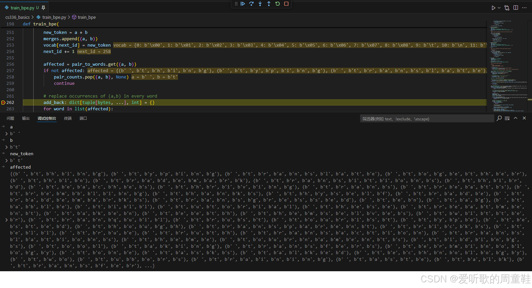Expand the b' t' result entry
This screenshot has height=288, width=532.
(x=6, y=160)
